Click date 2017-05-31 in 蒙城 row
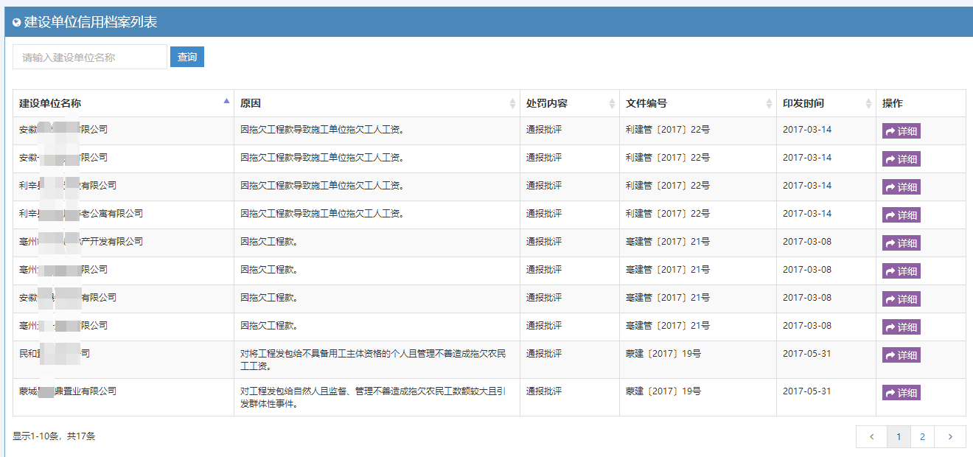Viewport: 973px width, 457px height. (807, 391)
